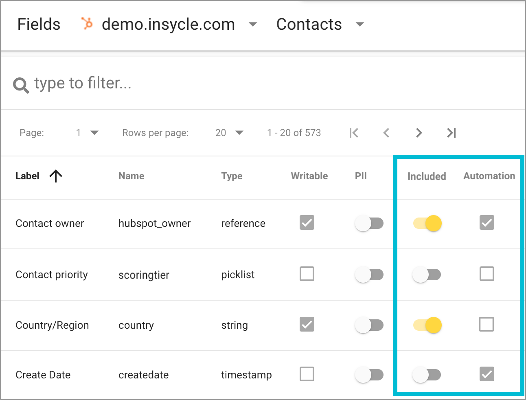This screenshot has height=400, width=526.
Task: Advance to the next results page
Action: click(x=419, y=132)
